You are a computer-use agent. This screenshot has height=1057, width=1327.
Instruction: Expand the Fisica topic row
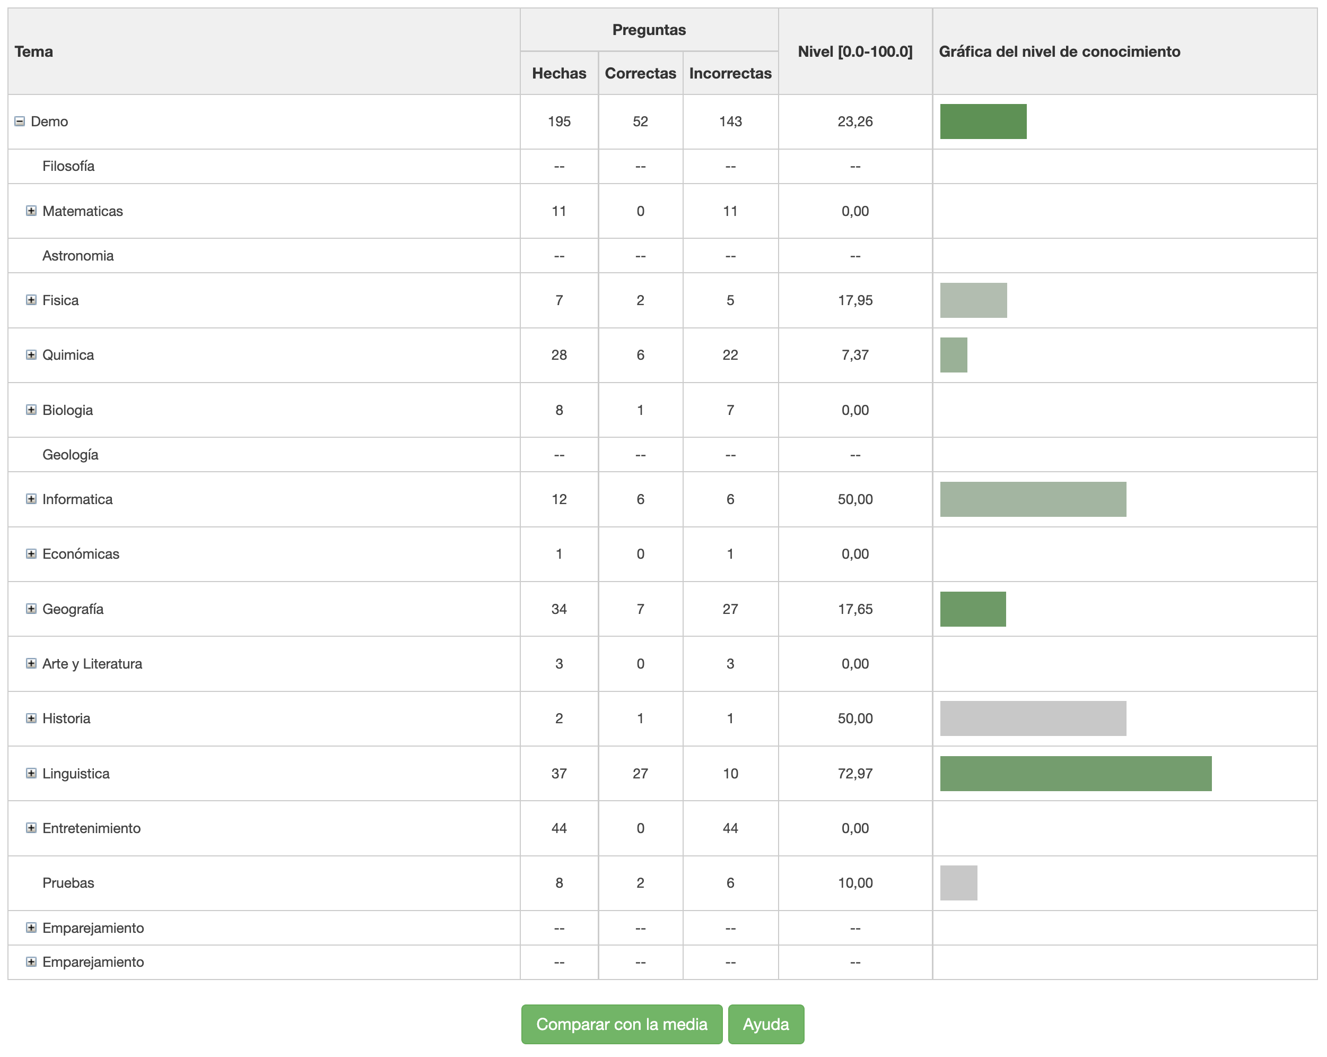pyautogui.click(x=31, y=300)
